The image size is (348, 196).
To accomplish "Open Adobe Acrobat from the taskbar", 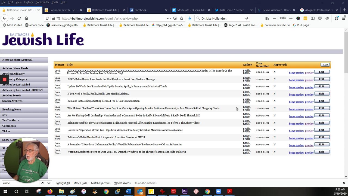I will 230,191.
